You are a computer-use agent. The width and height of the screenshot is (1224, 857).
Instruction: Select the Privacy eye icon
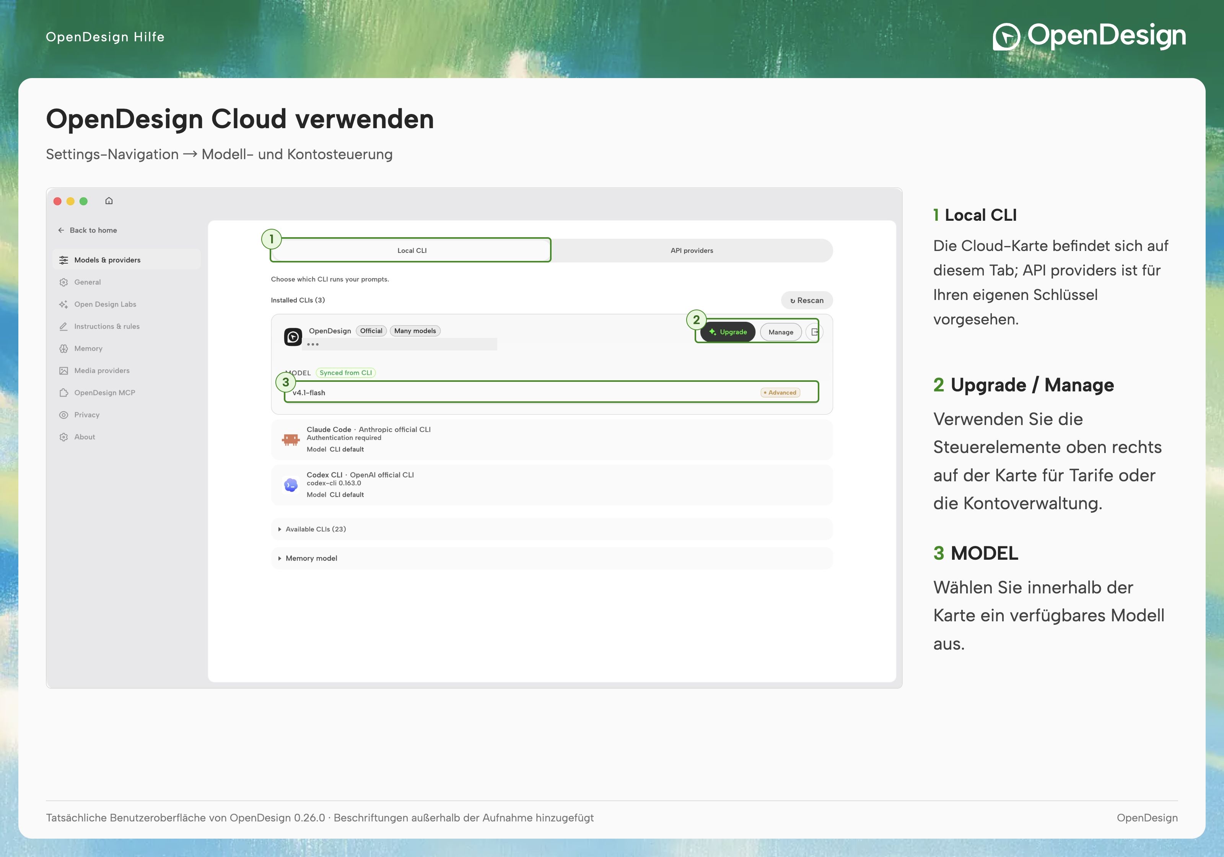point(63,415)
